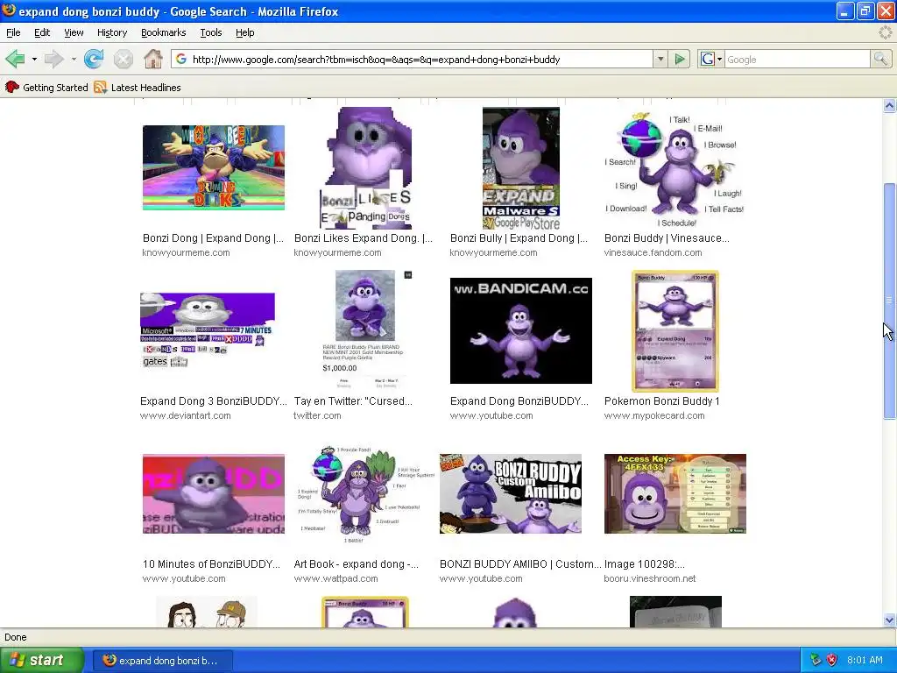Open 'Bonzi Buddy | Vinesauce' result title
Viewport: 897px width, 673px height.
pyautogui.click(x=667, y=238)
